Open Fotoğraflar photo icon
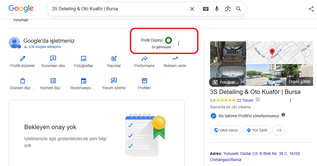Viewport: 317px width, 166px height. 84,58
